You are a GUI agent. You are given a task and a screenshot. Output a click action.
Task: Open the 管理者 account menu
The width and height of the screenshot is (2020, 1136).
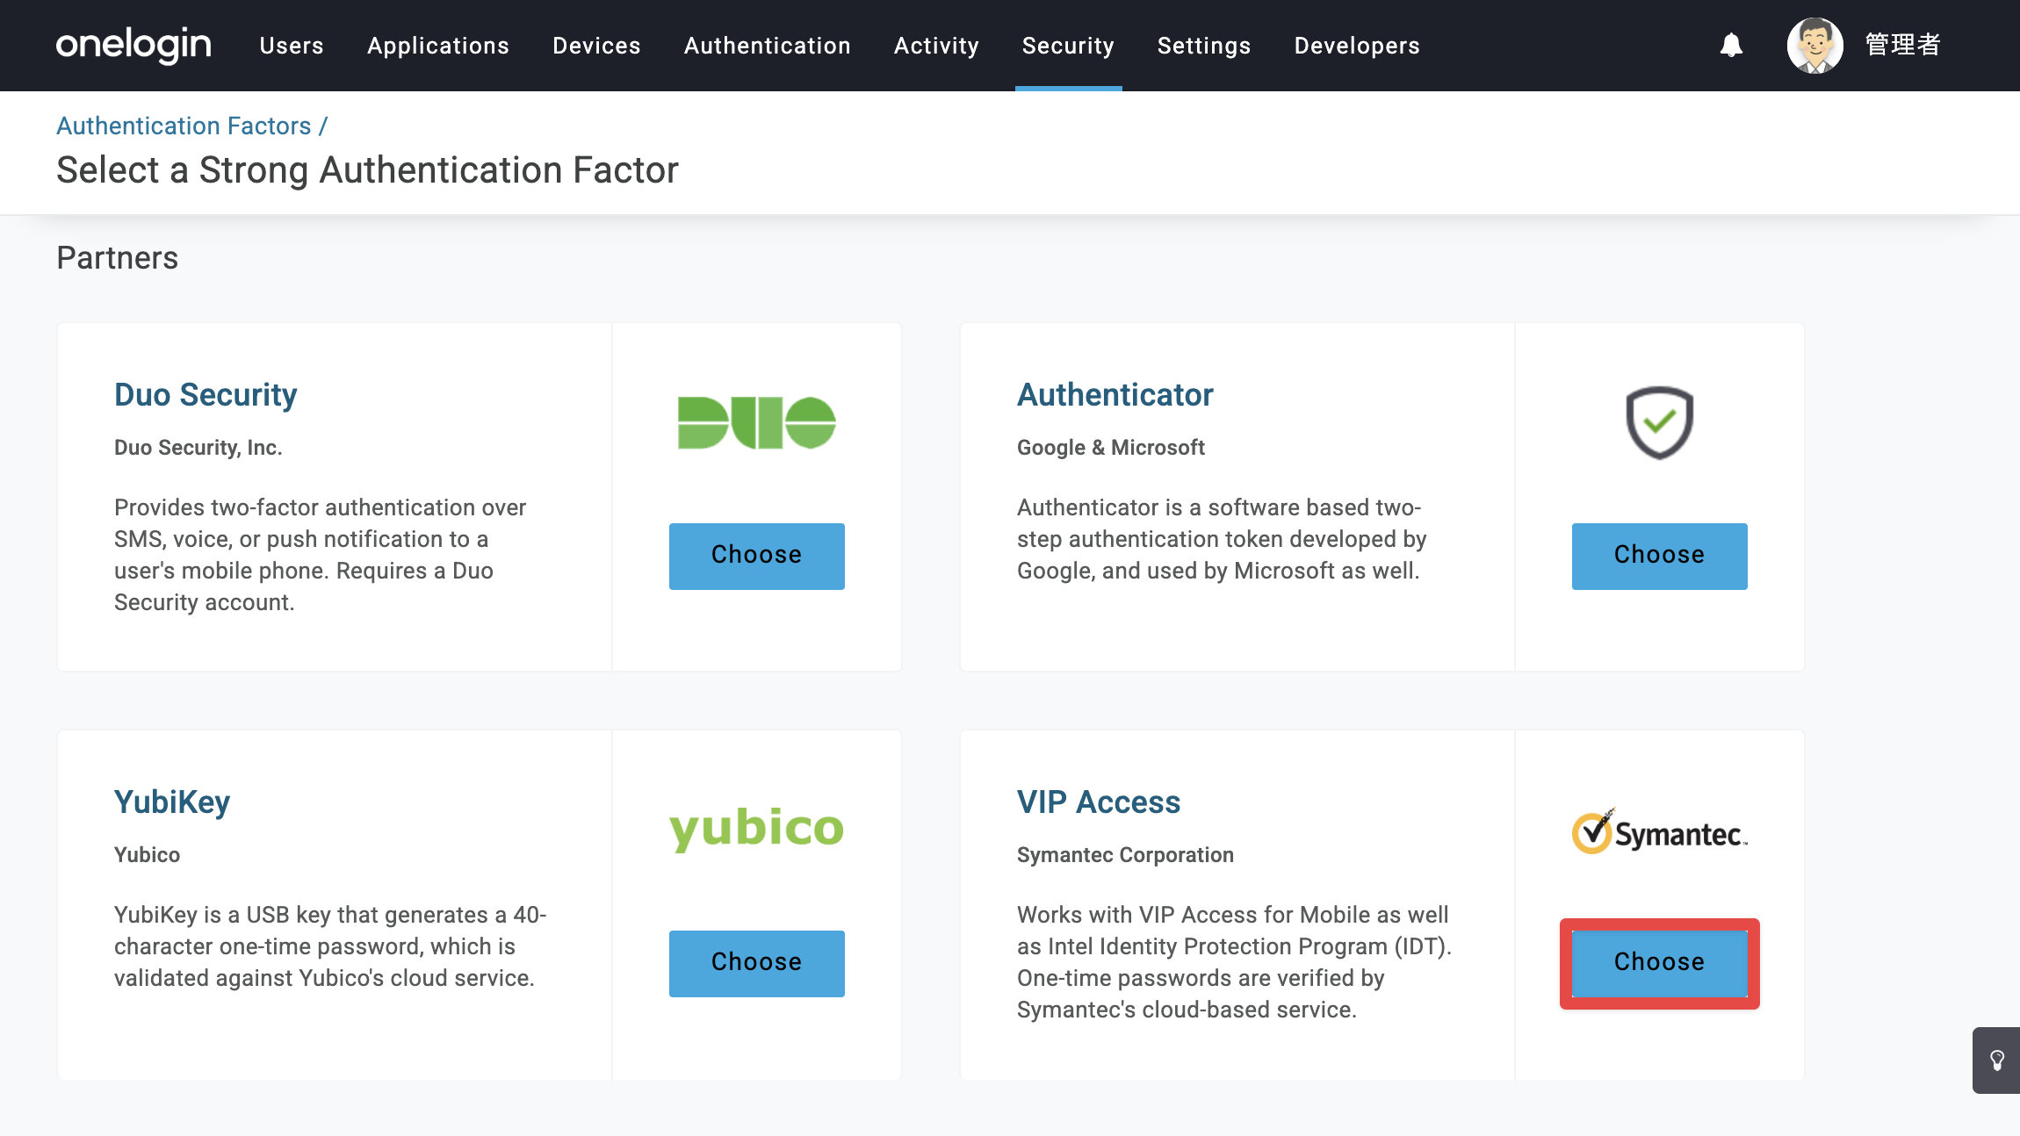(1902, 45)
